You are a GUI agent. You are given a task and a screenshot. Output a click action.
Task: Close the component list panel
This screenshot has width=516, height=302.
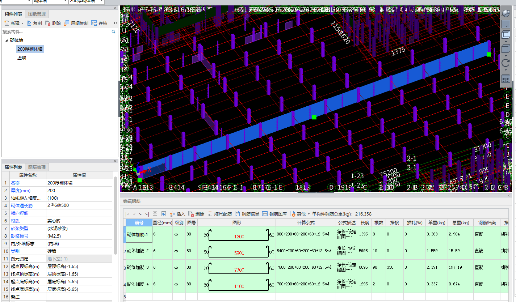click(116, 8)
